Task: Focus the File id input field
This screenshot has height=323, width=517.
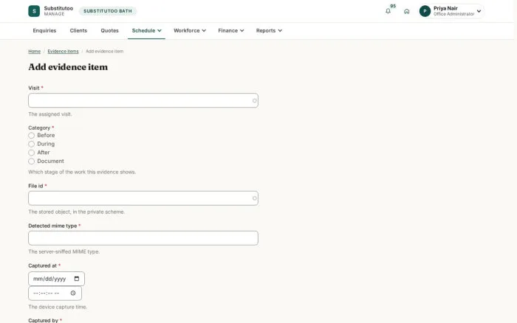Action: (x=143, y=198)
